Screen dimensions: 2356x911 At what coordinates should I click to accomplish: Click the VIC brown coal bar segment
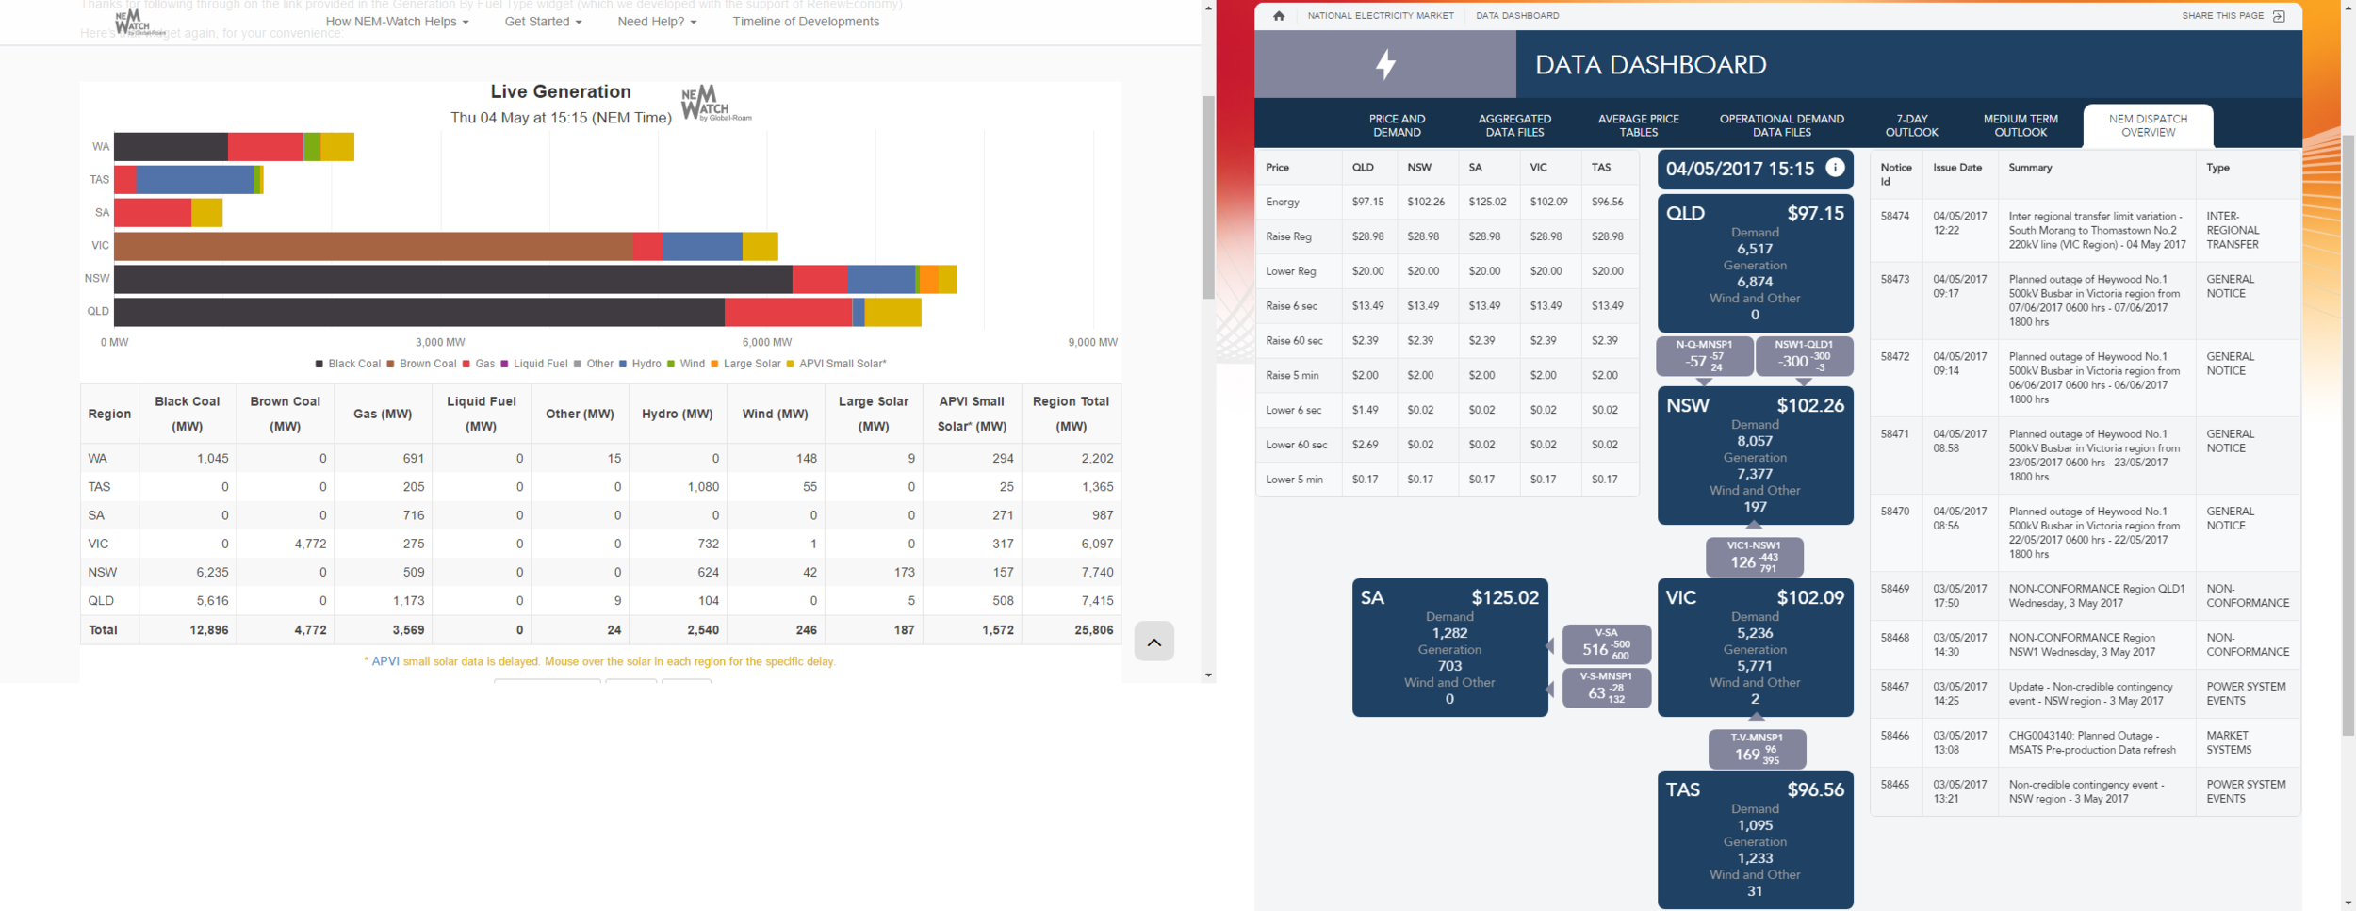[x=373, y=246]
